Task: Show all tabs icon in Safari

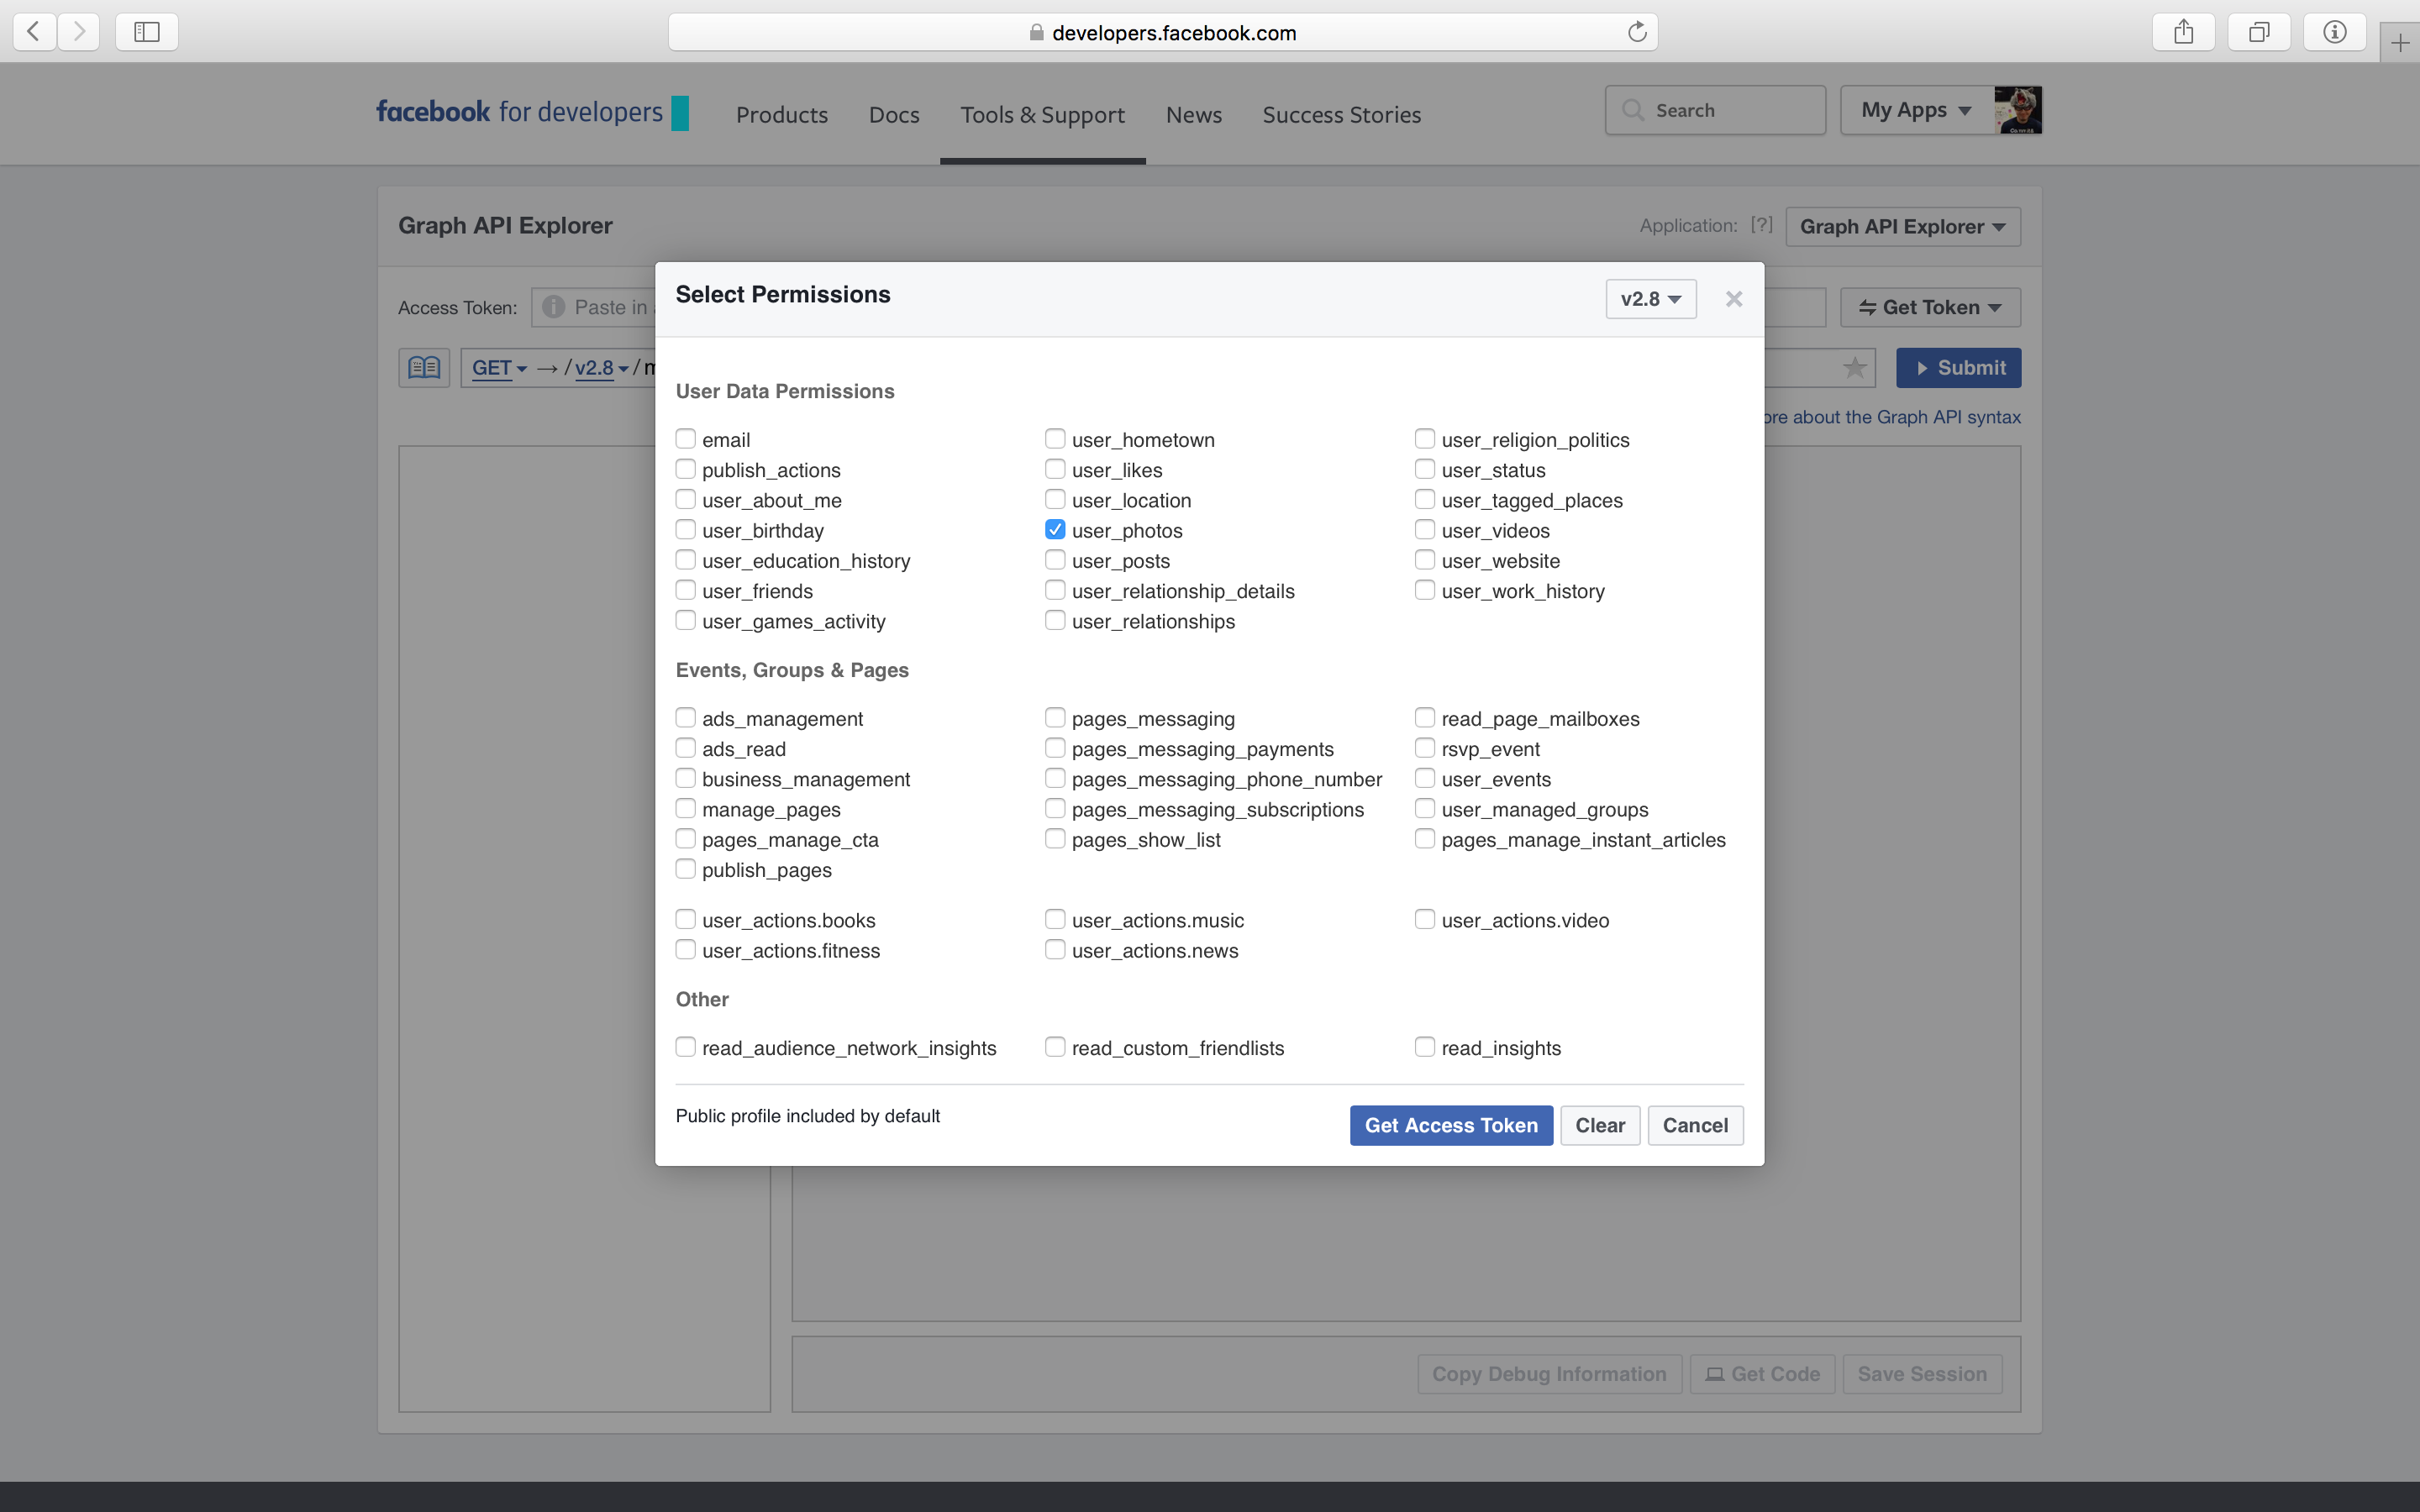Action: click(2259, 32)
